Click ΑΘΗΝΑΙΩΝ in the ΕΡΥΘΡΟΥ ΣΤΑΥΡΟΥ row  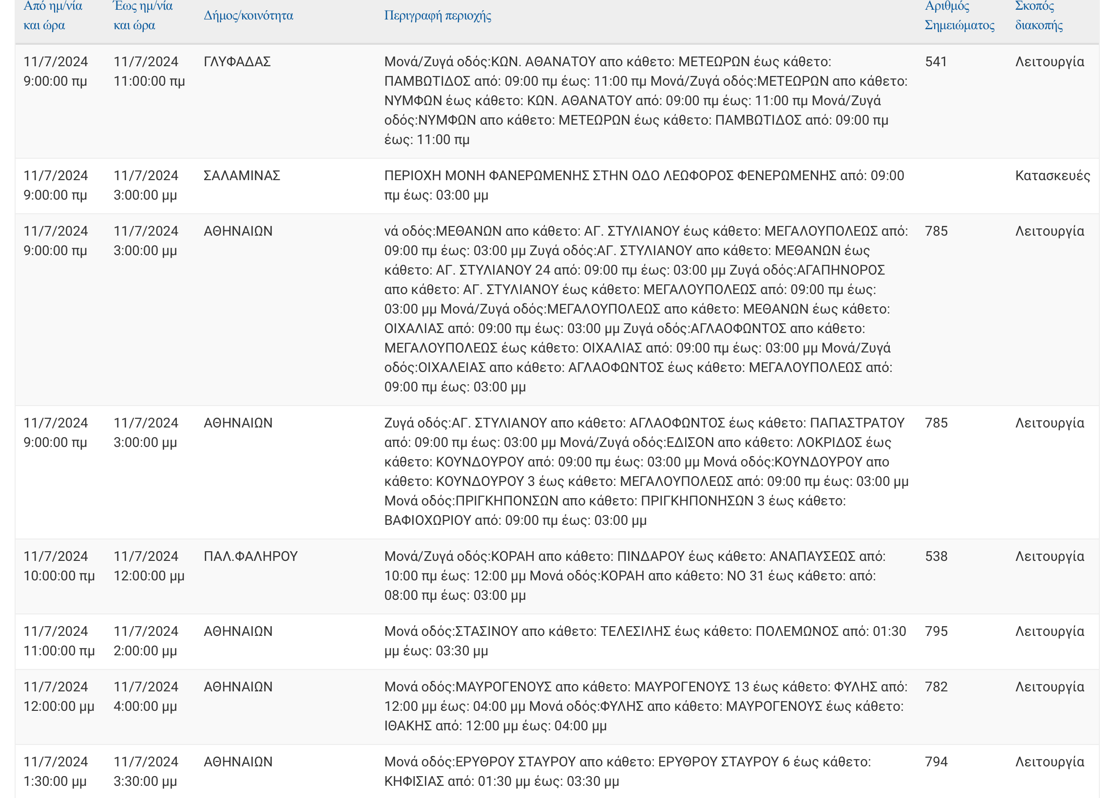point(238,761)
